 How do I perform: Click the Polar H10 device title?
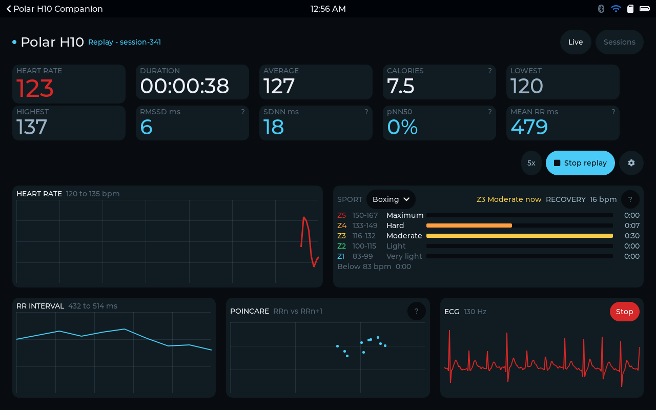coord(52,42)
